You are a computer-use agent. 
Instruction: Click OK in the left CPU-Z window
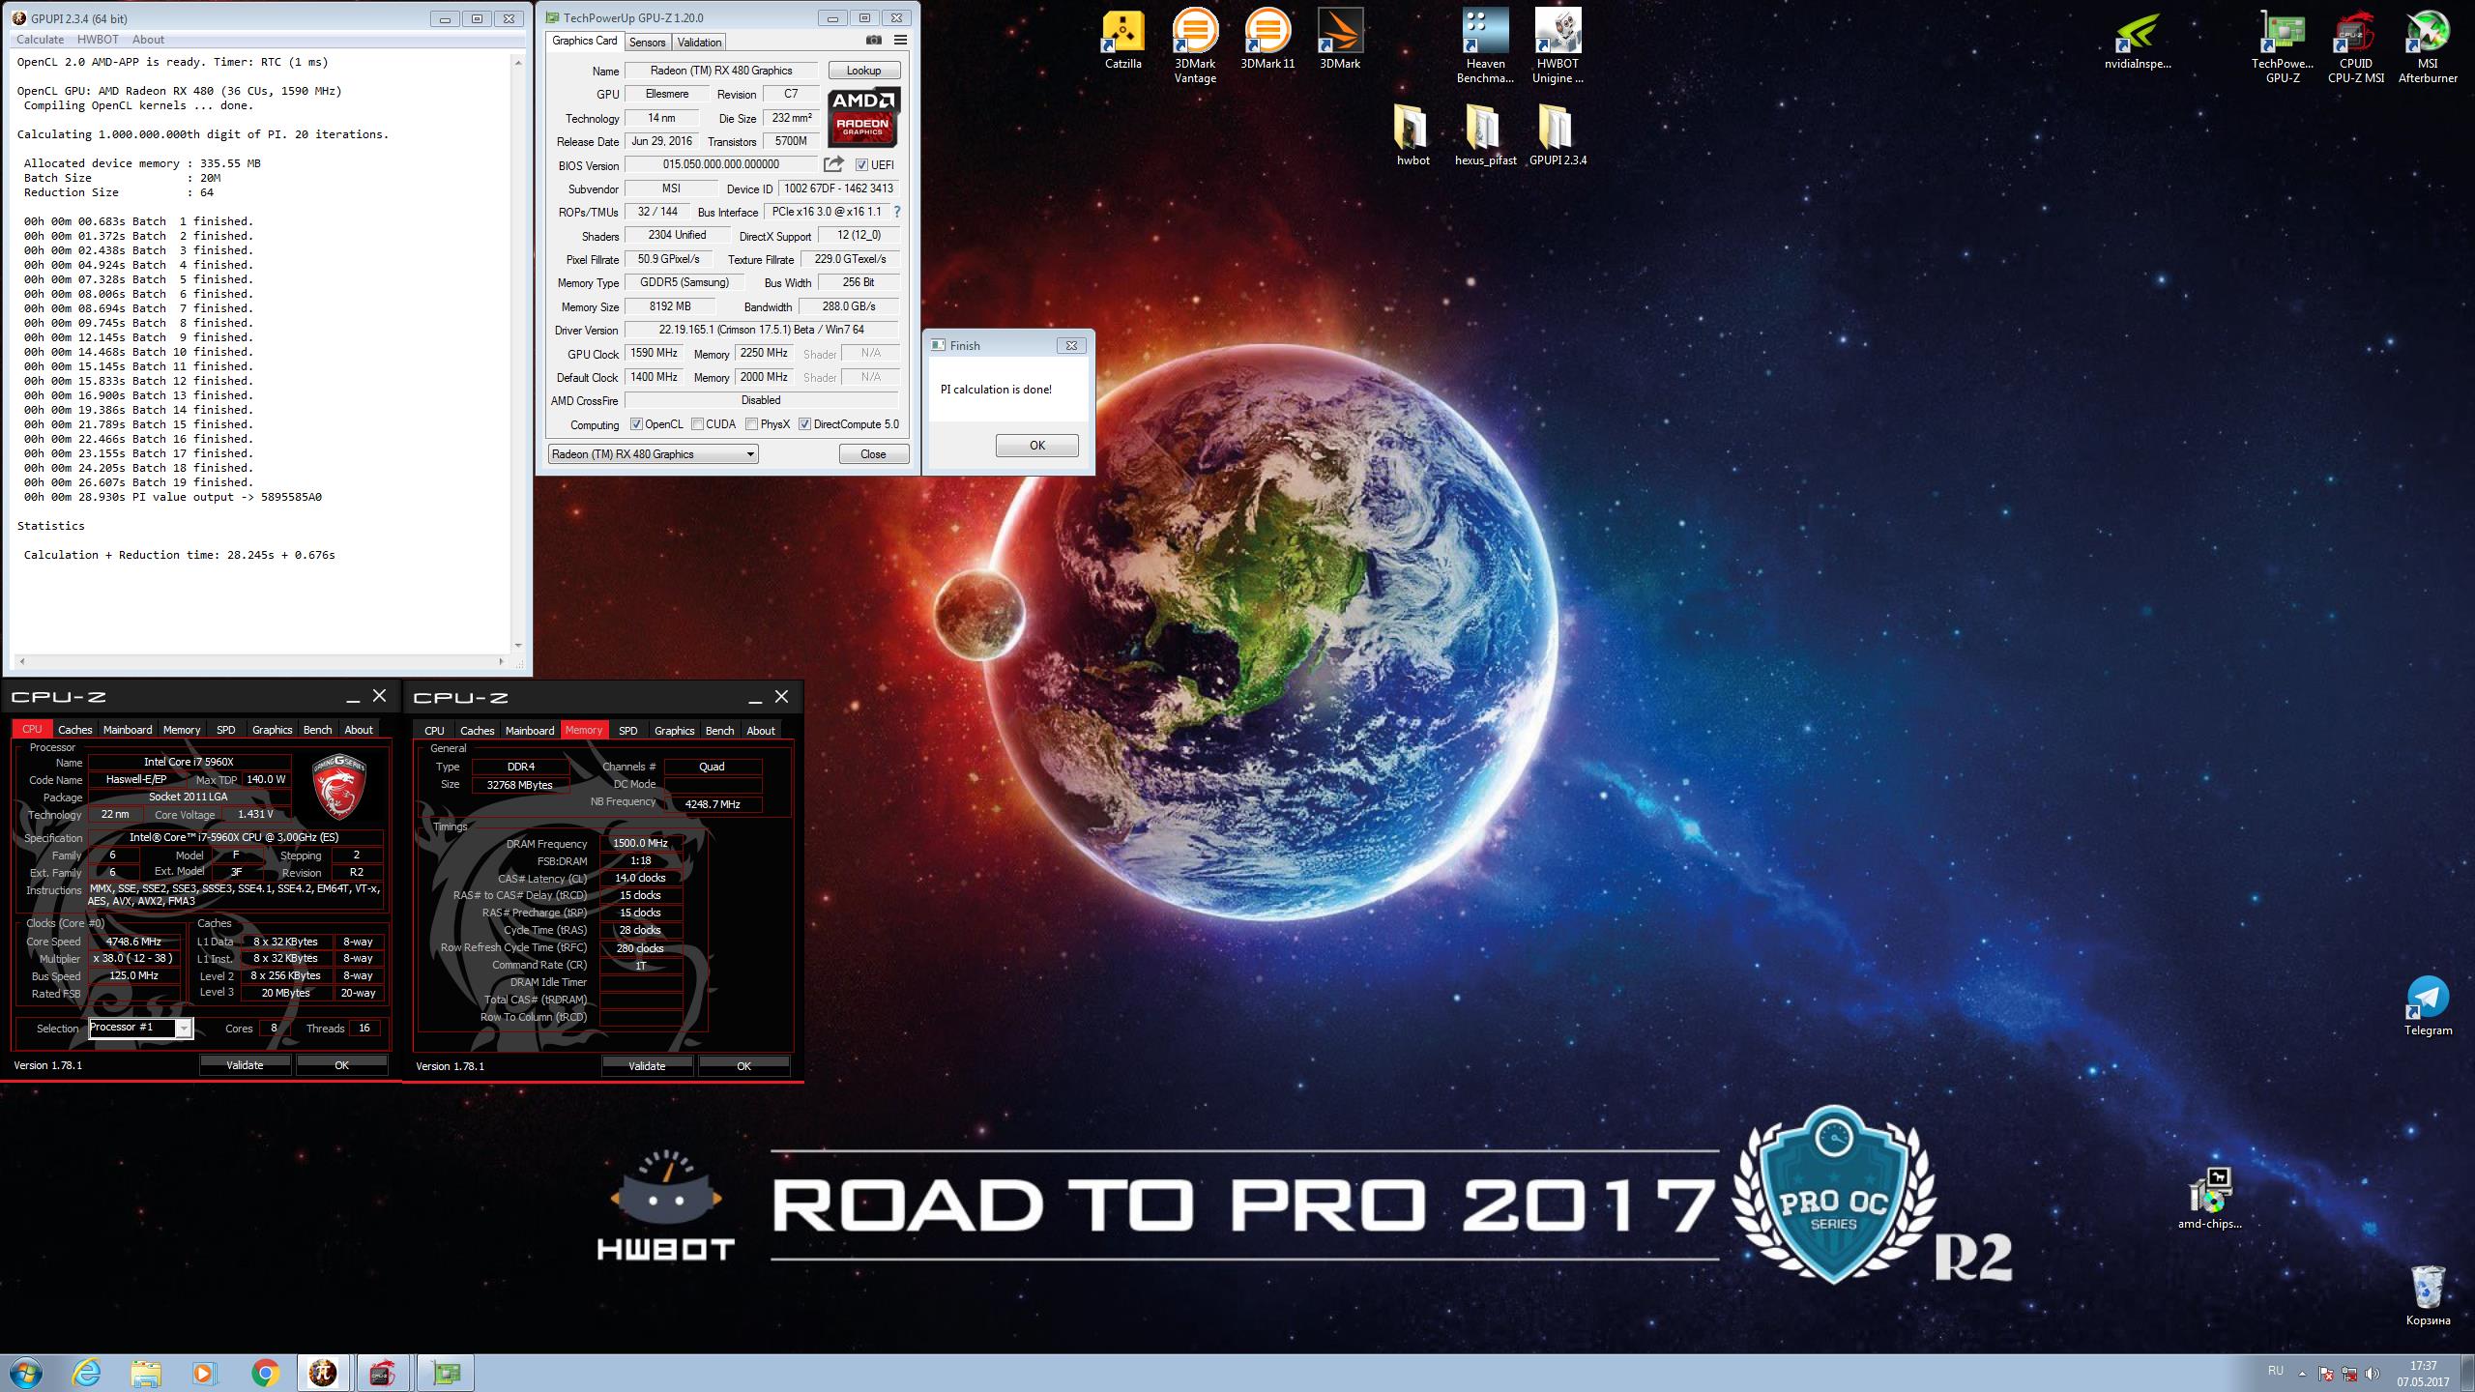341,1065
